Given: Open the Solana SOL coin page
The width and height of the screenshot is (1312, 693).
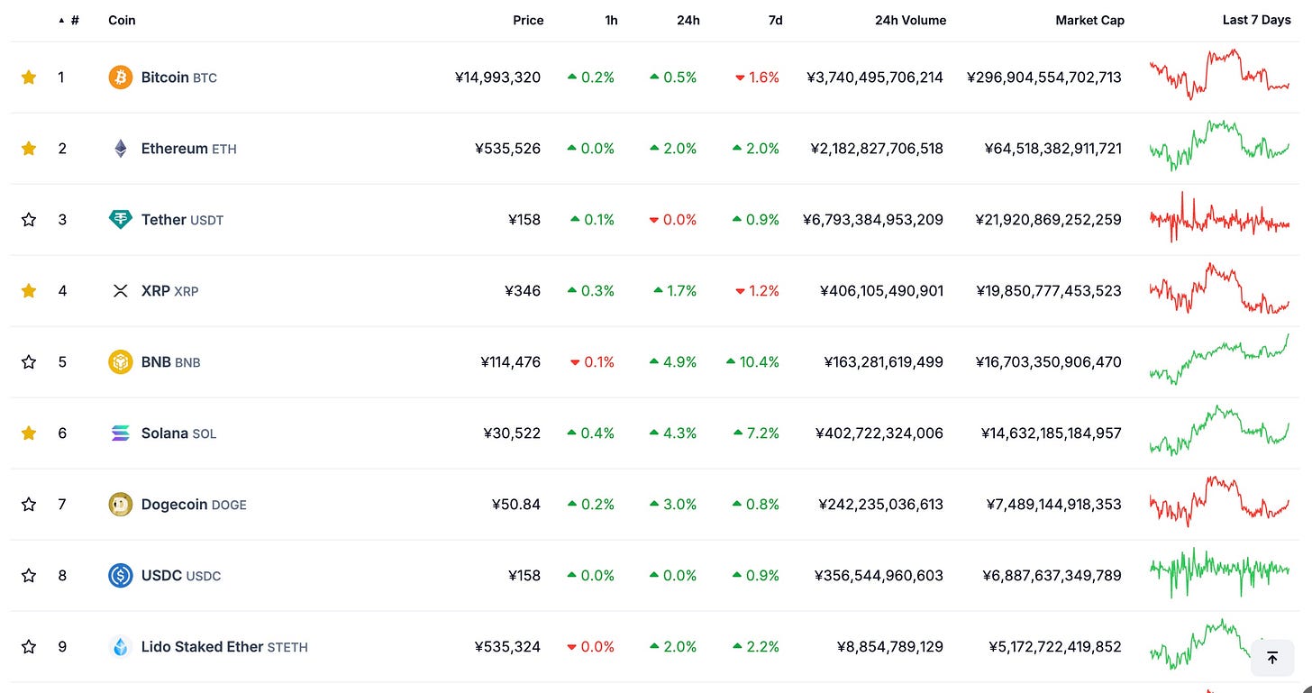Looking at the screenshot, I should click(178, 433).
